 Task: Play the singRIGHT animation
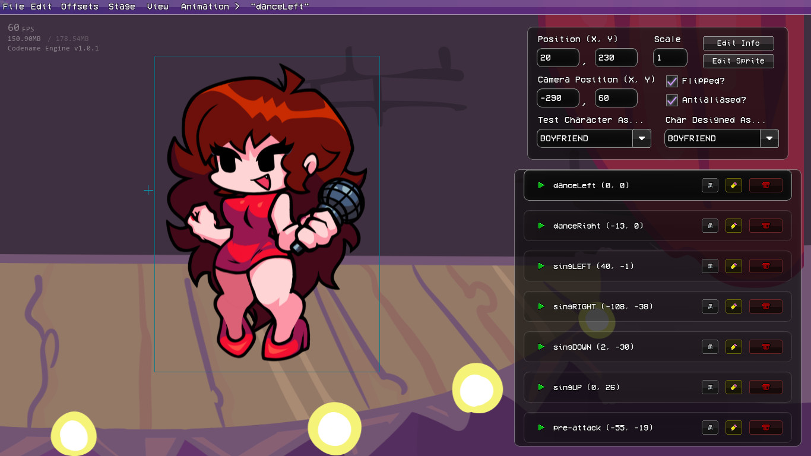pos(541,306)
